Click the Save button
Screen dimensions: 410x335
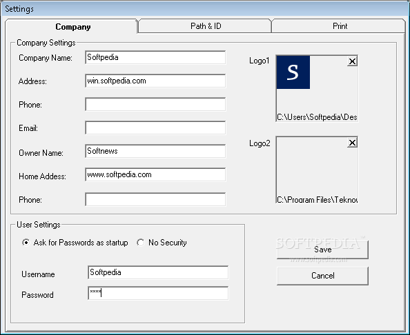pos(322,250)
